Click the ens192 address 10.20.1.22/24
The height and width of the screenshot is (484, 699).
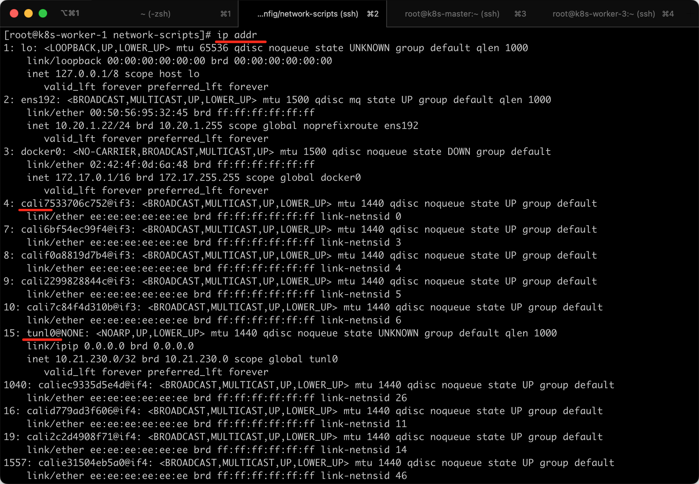click(93, 126)
